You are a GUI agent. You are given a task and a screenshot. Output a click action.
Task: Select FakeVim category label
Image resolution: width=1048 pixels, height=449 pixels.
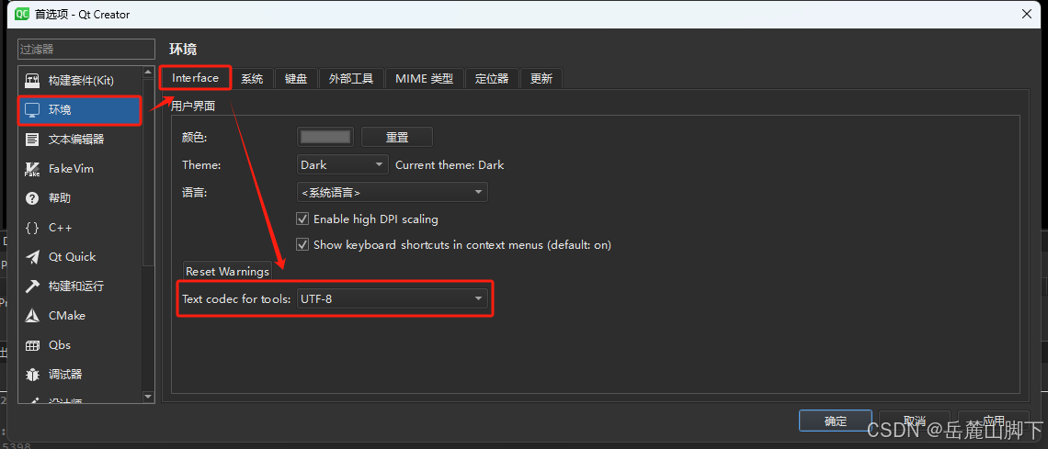(x=71, y=169)
